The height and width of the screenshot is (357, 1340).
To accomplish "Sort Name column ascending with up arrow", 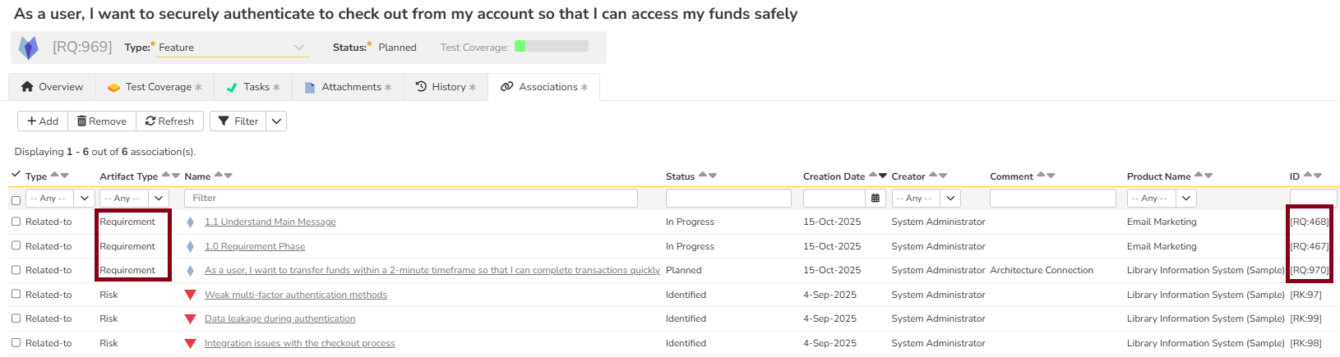I will [218, 174].
